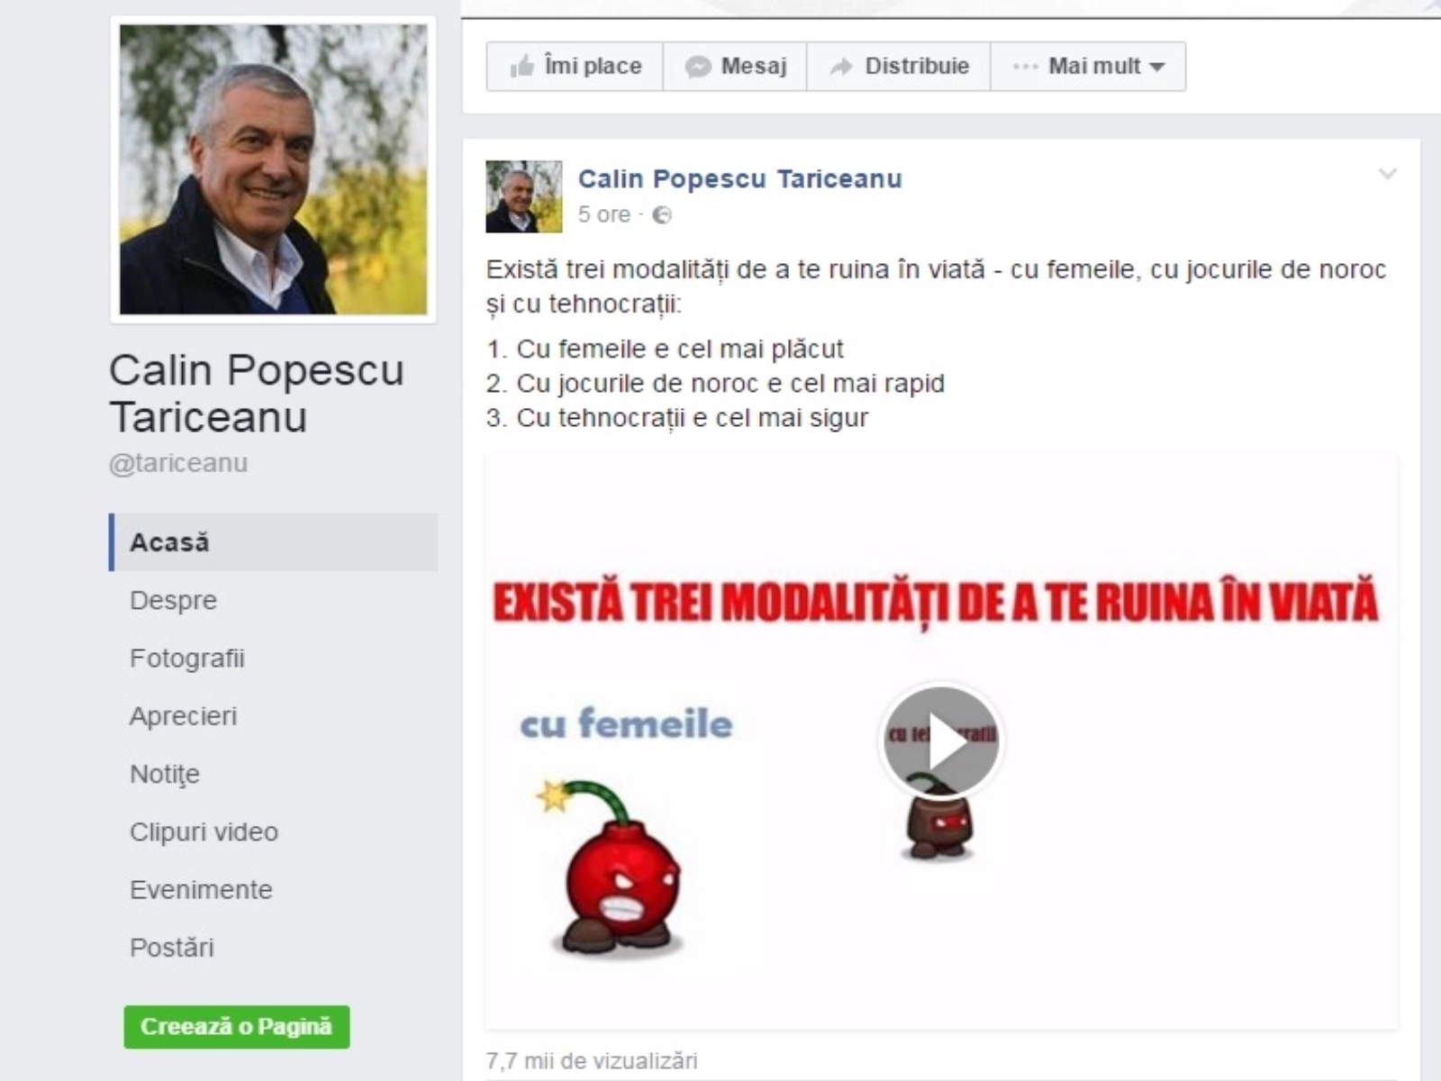Click the thumbs-up icon on Îmi place
The width and height of the screenshot is (1441, 1081).
click(521, 66)
